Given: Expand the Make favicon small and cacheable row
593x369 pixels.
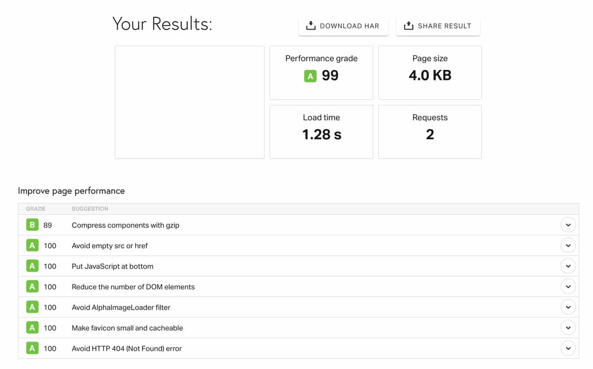Looking at the screenshot, I should click(x=568, y=327).
